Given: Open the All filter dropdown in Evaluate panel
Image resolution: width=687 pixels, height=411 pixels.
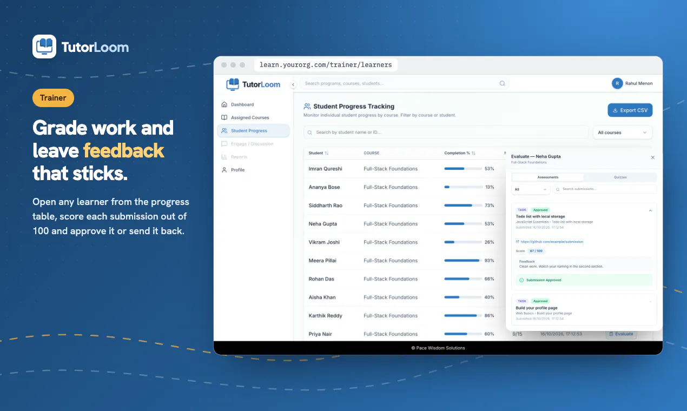Looking at the screenshot, I should pos(531,189).
